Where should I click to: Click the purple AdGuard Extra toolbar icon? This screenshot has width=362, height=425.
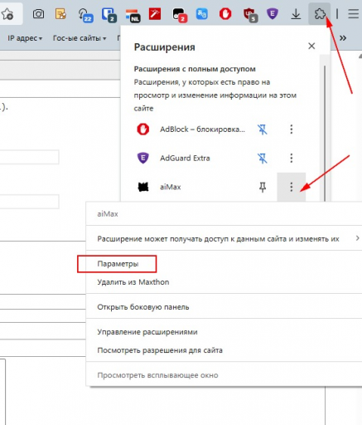coord(273,13)
